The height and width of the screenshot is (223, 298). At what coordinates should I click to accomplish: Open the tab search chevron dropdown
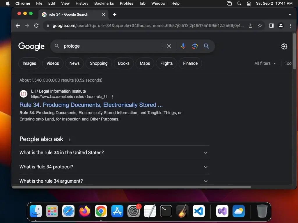click(290, 15)
